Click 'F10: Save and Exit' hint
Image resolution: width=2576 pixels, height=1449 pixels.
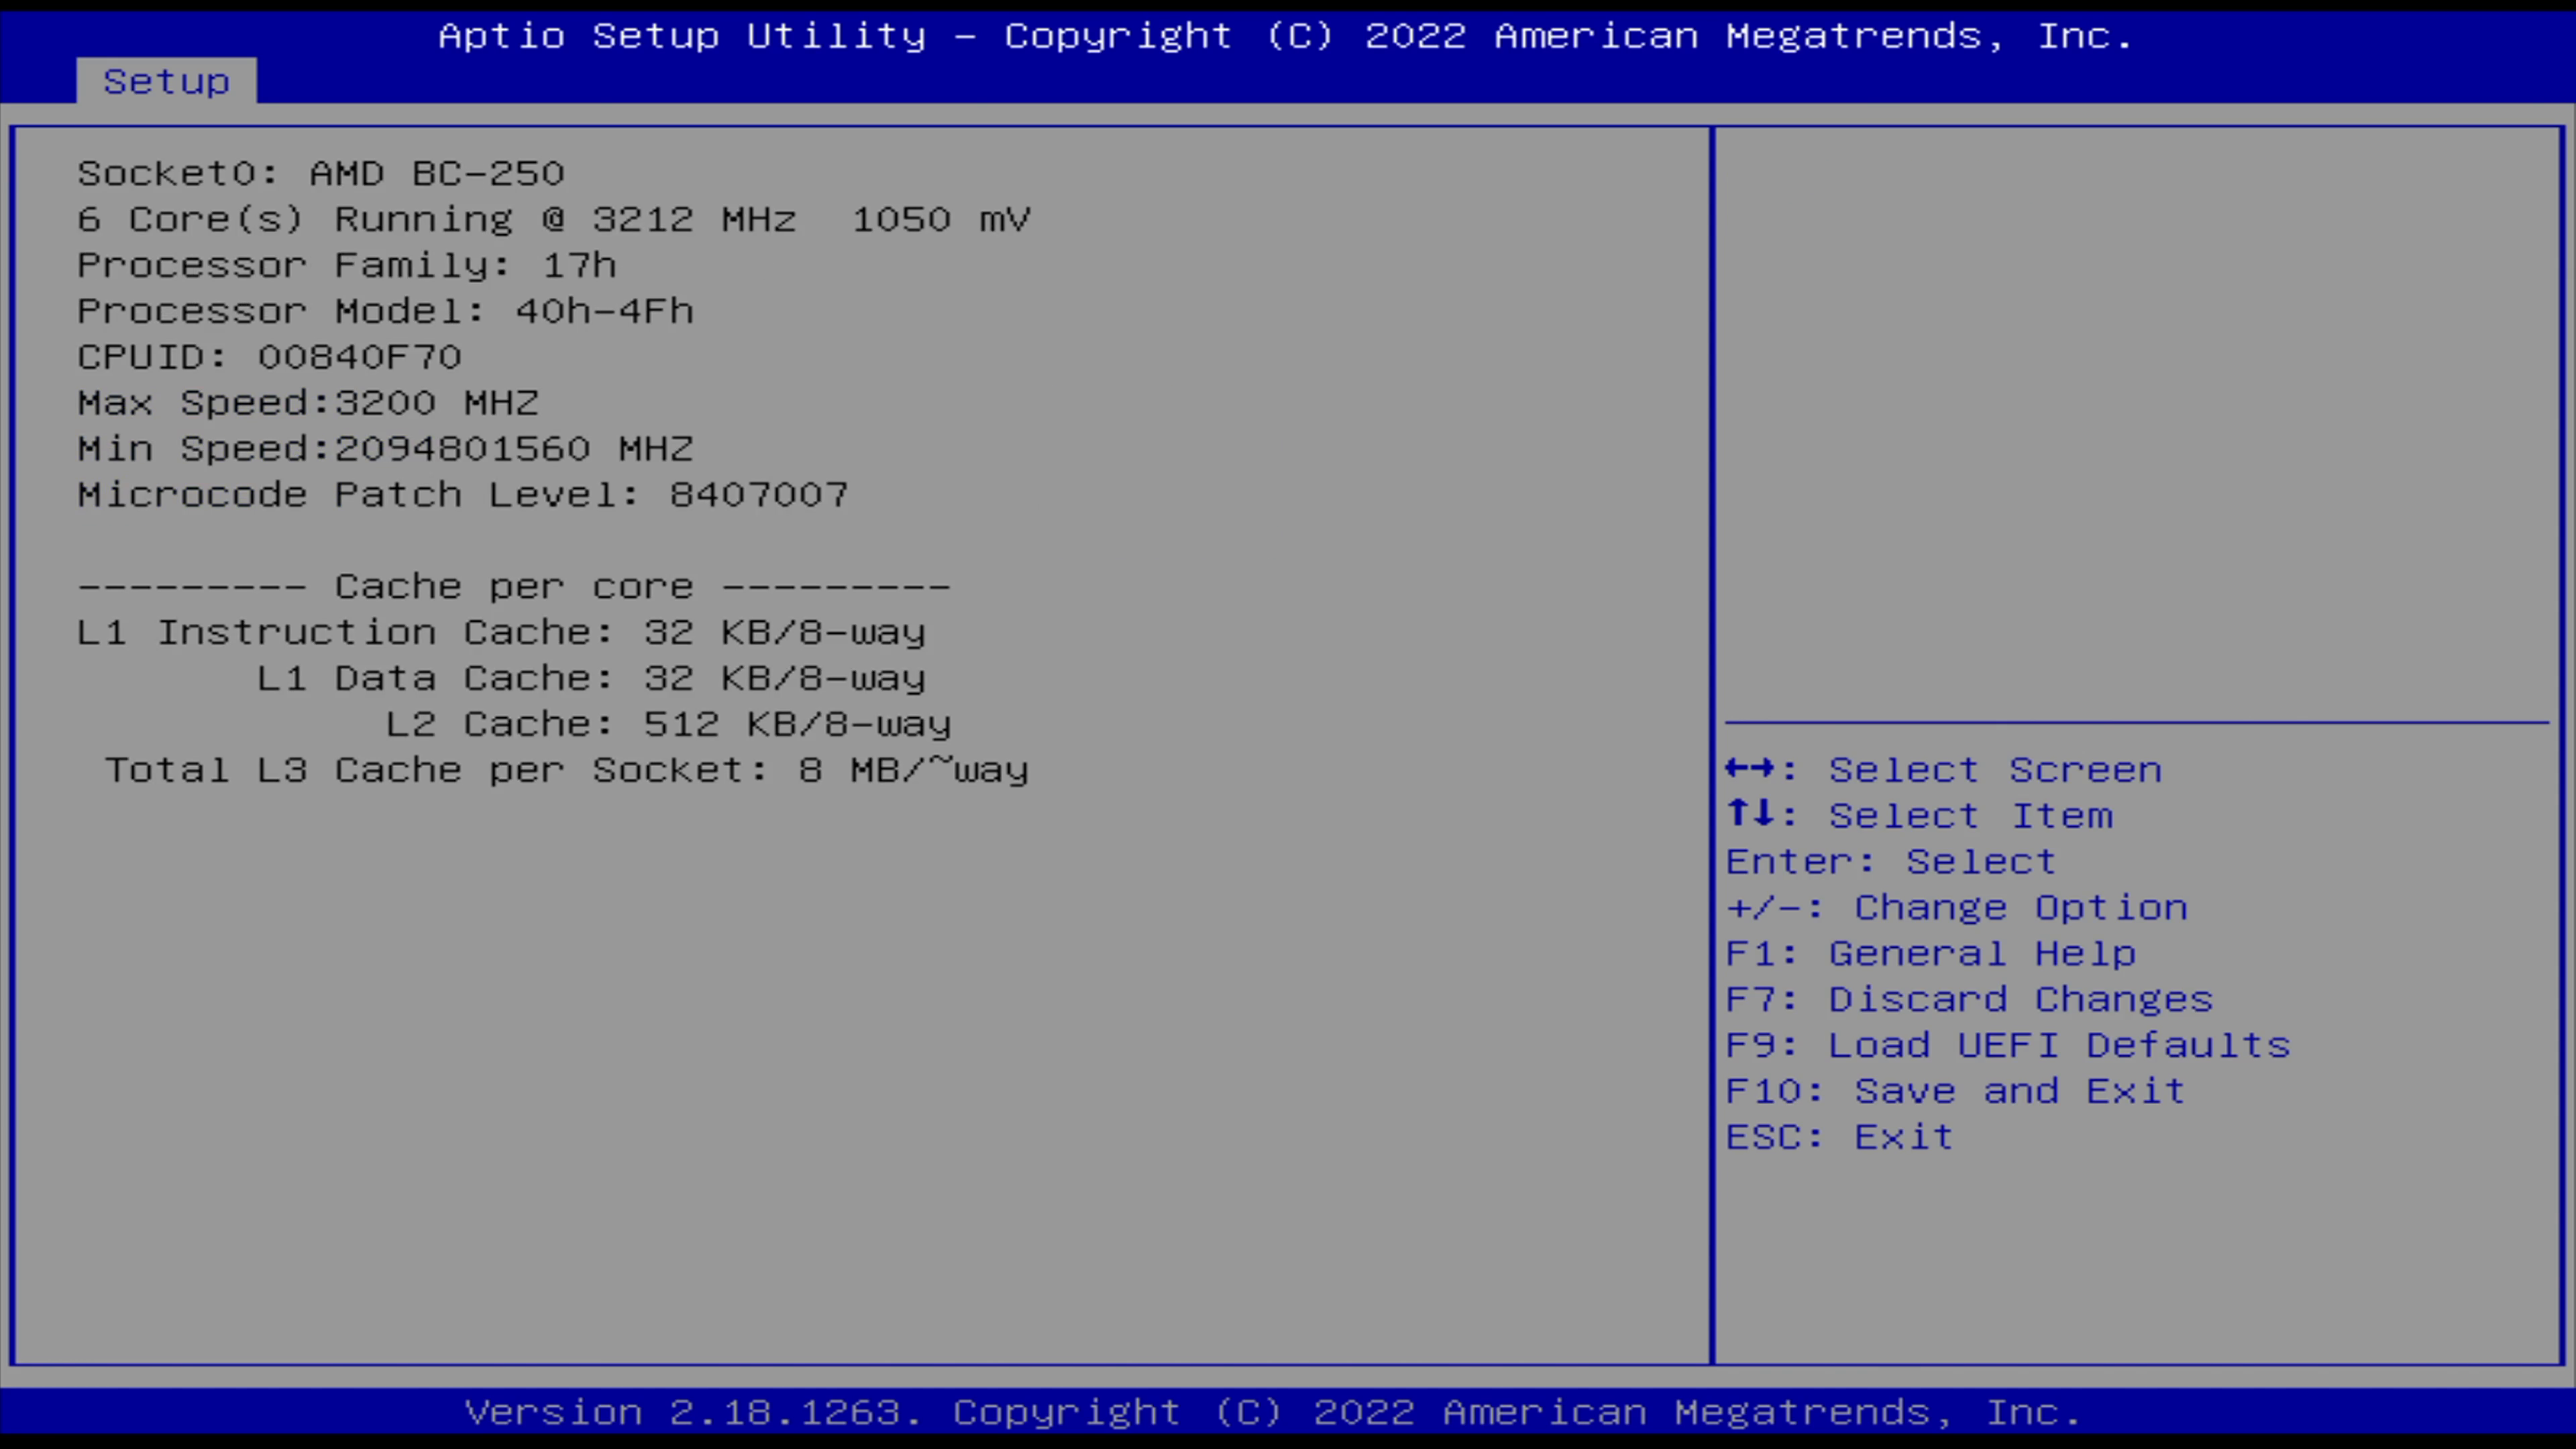click(1956, 1092)
